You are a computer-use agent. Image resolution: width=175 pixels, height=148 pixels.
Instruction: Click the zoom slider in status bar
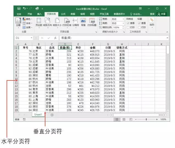tap(146, 119)
